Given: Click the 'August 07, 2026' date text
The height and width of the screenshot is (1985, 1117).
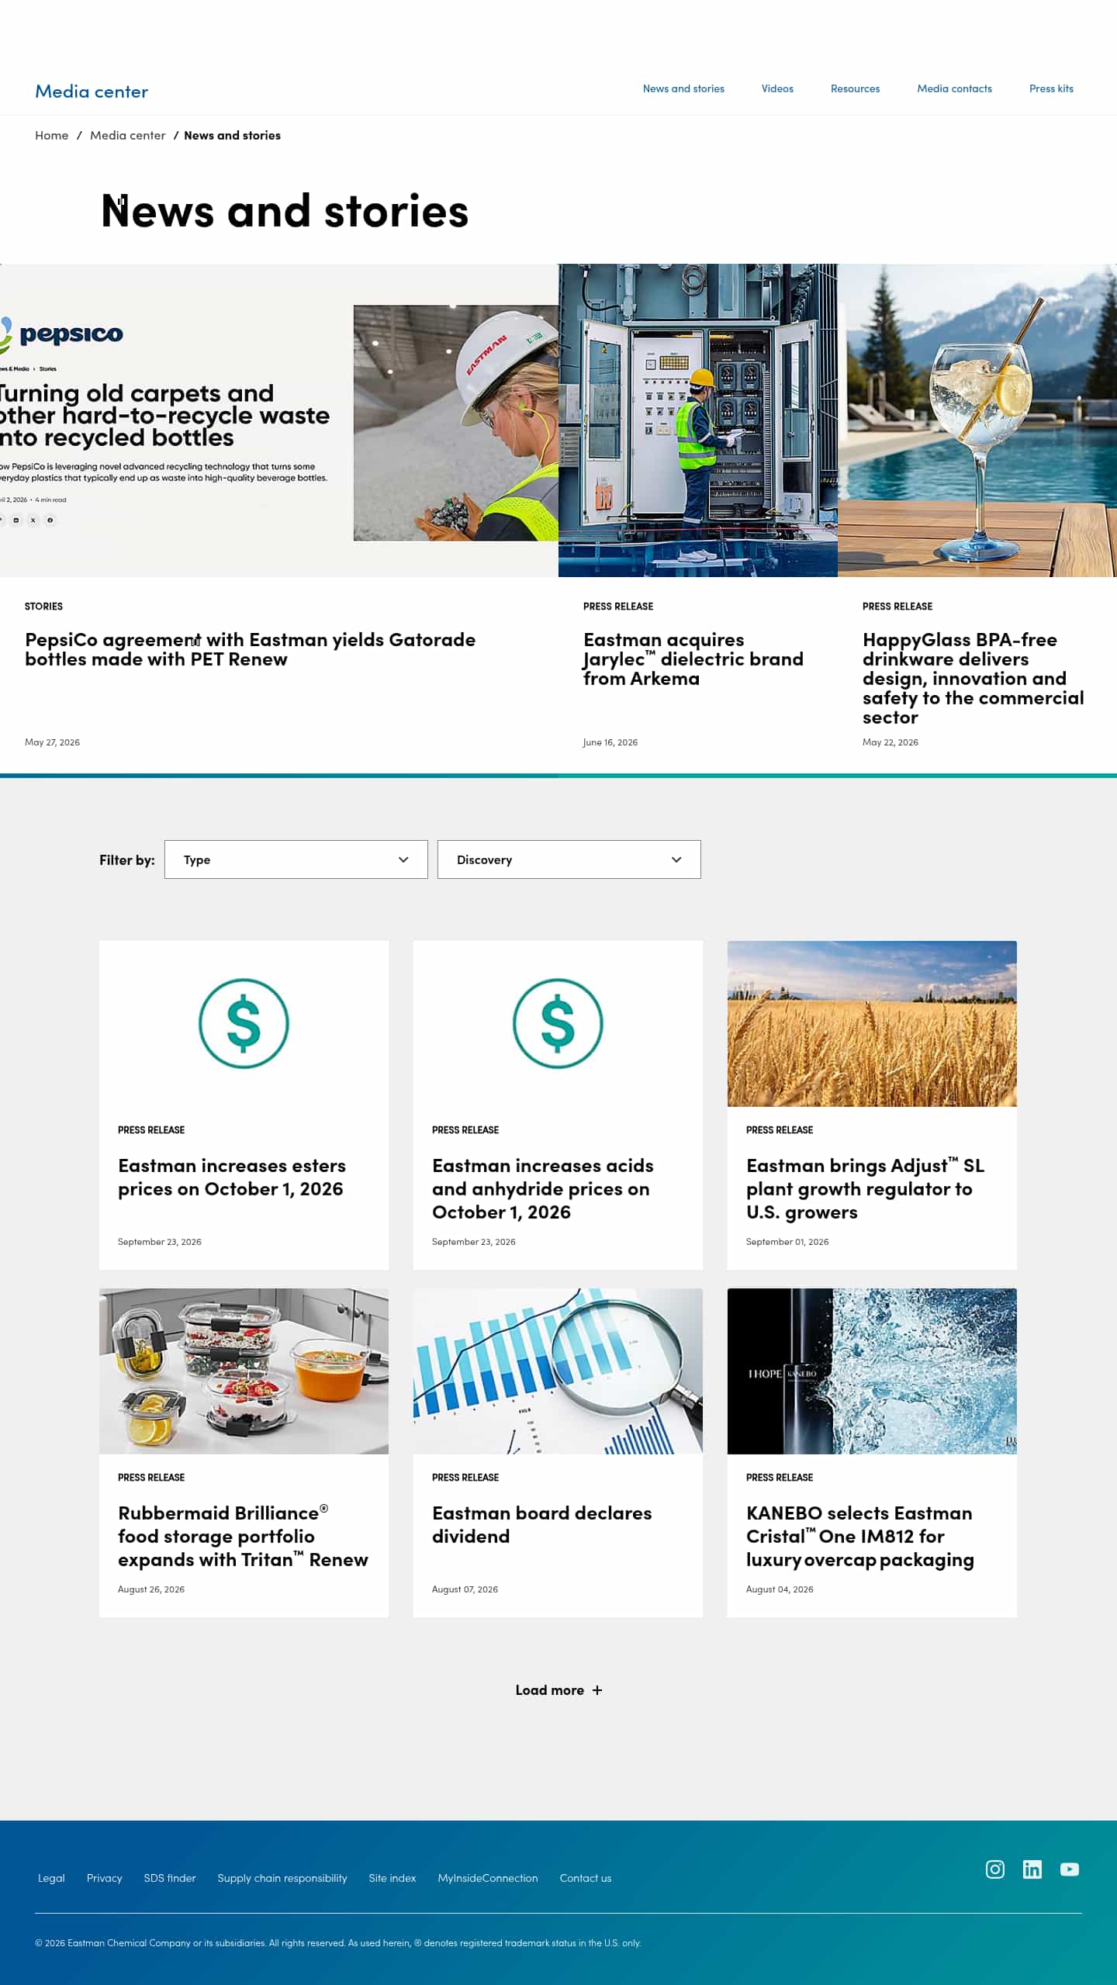Looking at the screenshot, I should click(465, 1589).
